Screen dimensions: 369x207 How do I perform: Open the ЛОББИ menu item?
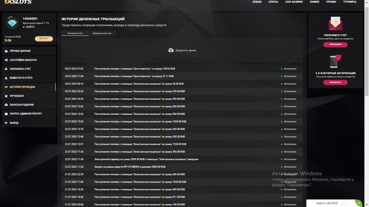click(257, 2)
